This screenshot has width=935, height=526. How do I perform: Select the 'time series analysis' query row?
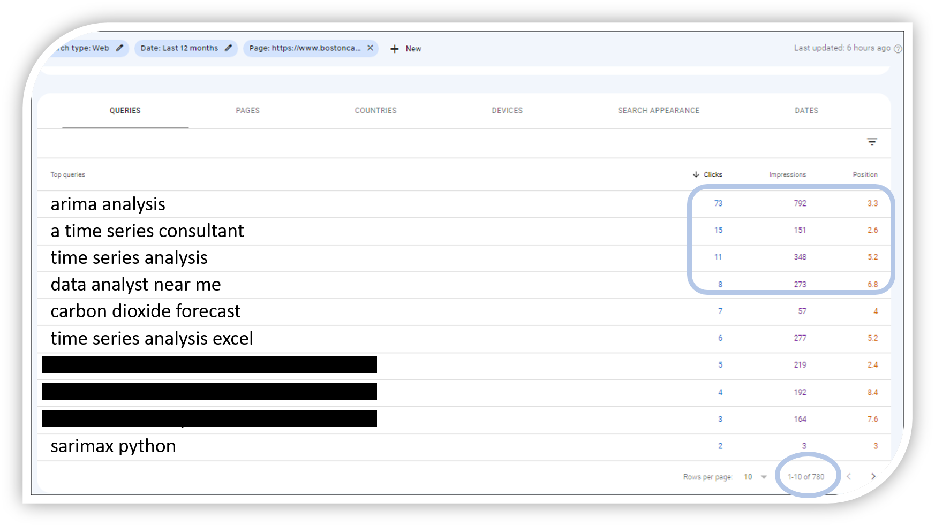click(464, 258)
